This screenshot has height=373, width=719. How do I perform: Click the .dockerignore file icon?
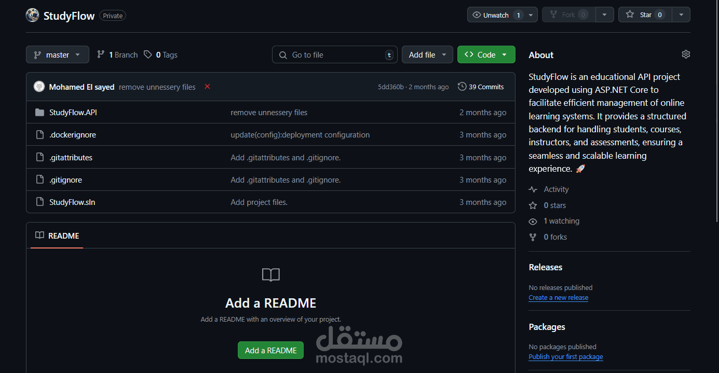39,135
